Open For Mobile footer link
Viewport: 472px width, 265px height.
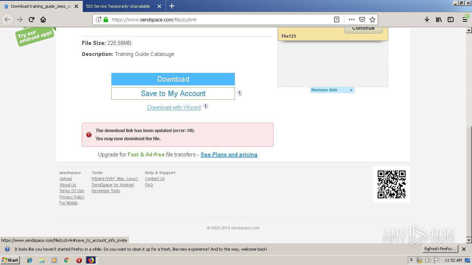69,203
